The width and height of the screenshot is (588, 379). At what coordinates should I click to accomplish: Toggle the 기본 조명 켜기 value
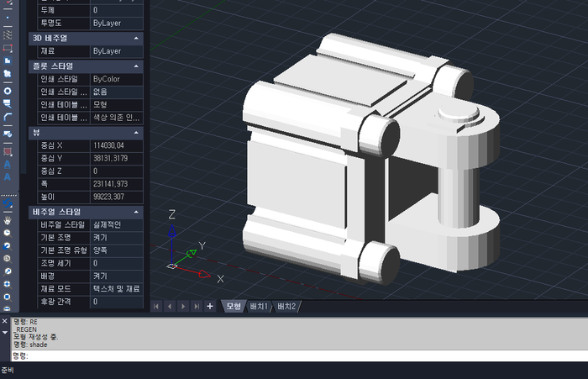(x=117, y=238)
